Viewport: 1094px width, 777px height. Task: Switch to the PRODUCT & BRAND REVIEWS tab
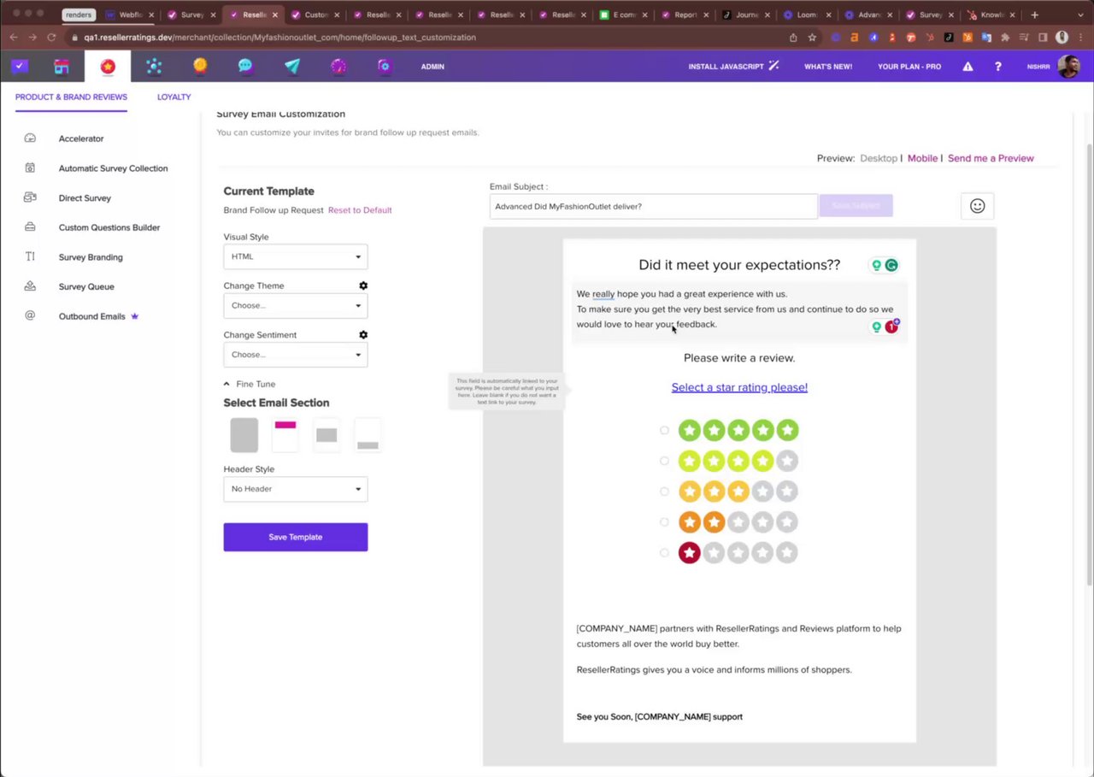(71, 97)
